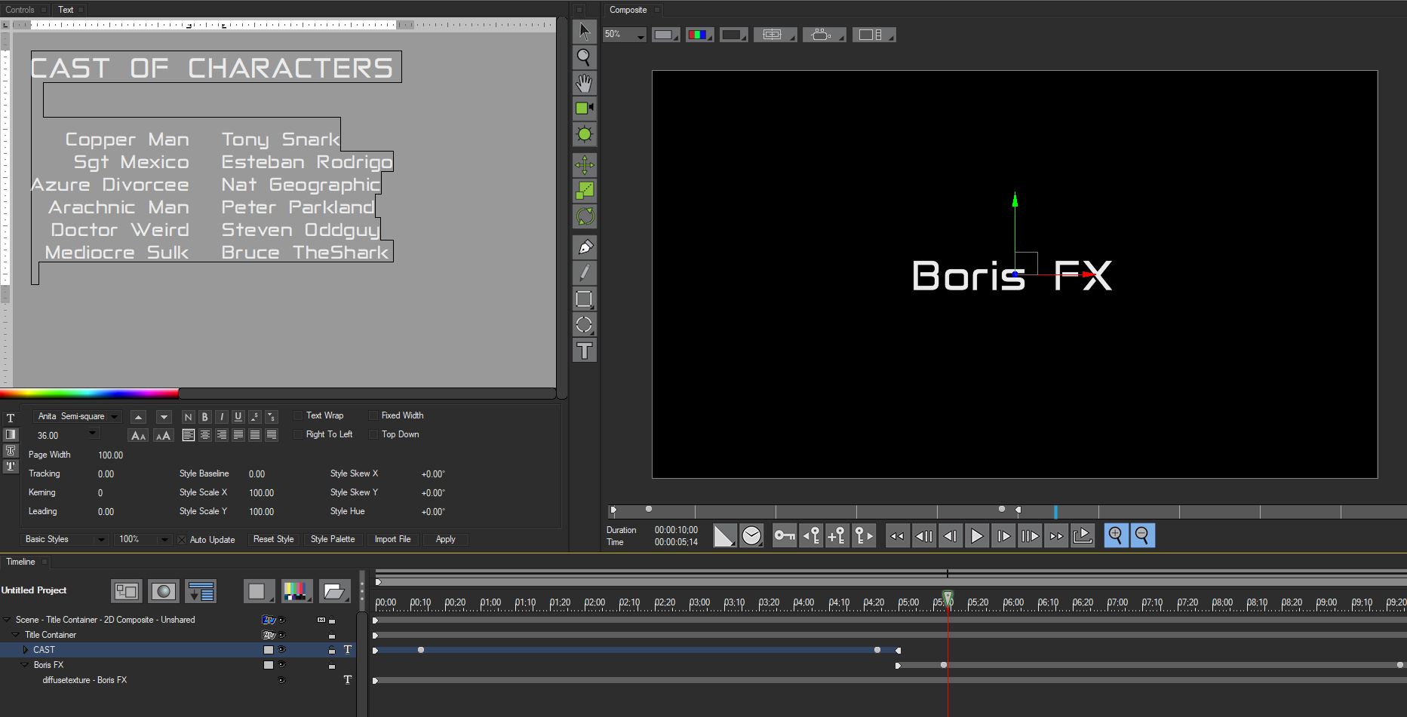
Task: Check the Fixed Width option
Action: tap(373, 415)
